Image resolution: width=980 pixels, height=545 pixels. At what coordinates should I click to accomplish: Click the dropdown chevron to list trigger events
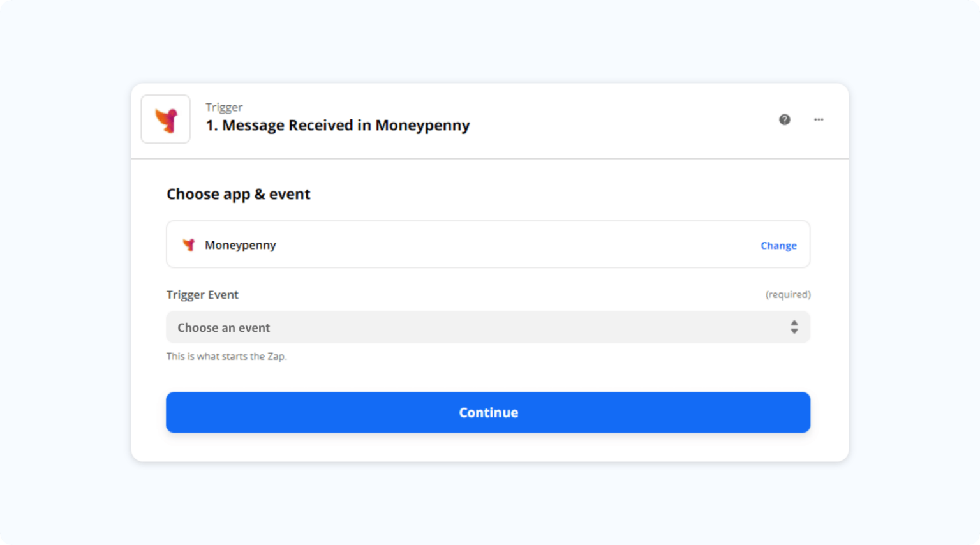(794, 327)
